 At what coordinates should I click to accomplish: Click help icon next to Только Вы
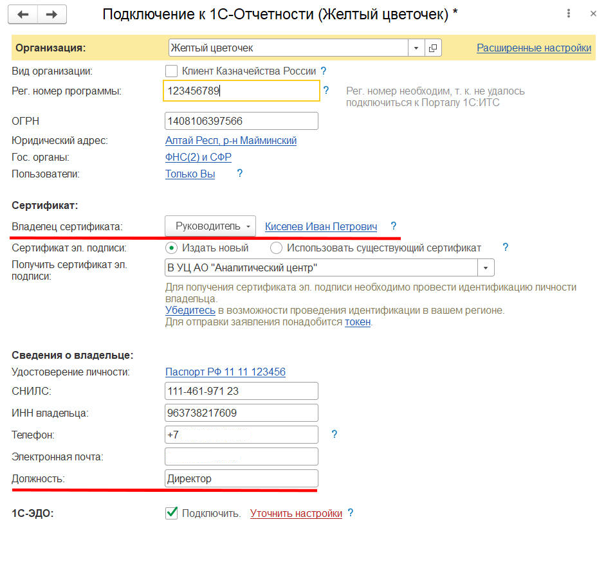[x=240, y=174]
